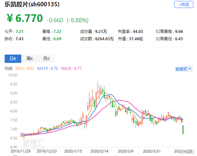Add stock to watchlist with +自选 button
Screen dimensions: 197x156
(184, 5)
